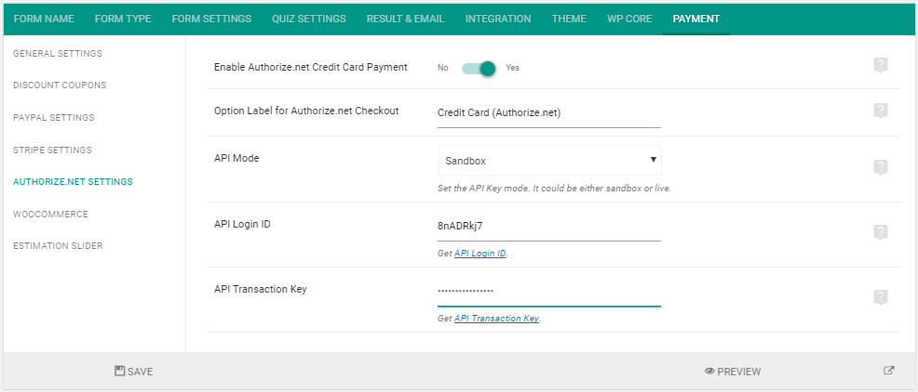This screenshot has width=918, height=392.
Task: Click the API Login ID input field
Action: pyautogui.click(x=549, y=227)
